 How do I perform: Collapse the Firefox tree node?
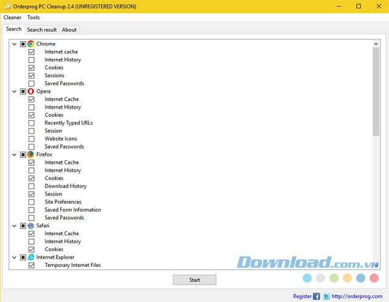15,155
